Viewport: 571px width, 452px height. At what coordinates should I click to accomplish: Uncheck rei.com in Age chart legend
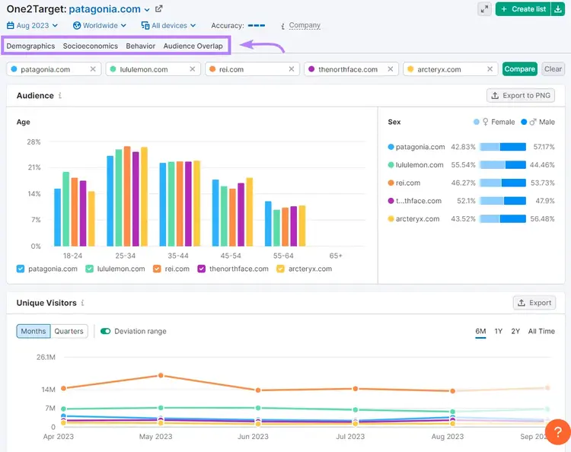coord(157,269)
